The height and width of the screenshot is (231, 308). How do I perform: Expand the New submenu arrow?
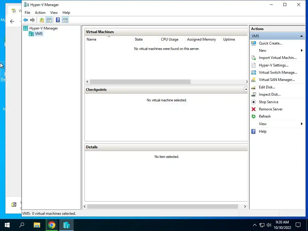302,51
